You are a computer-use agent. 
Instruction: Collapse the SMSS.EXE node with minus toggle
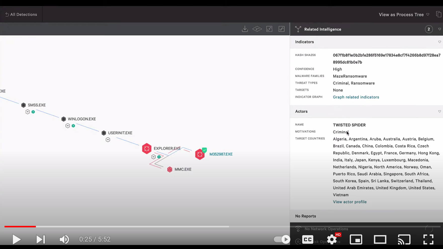tap(28, 112)
